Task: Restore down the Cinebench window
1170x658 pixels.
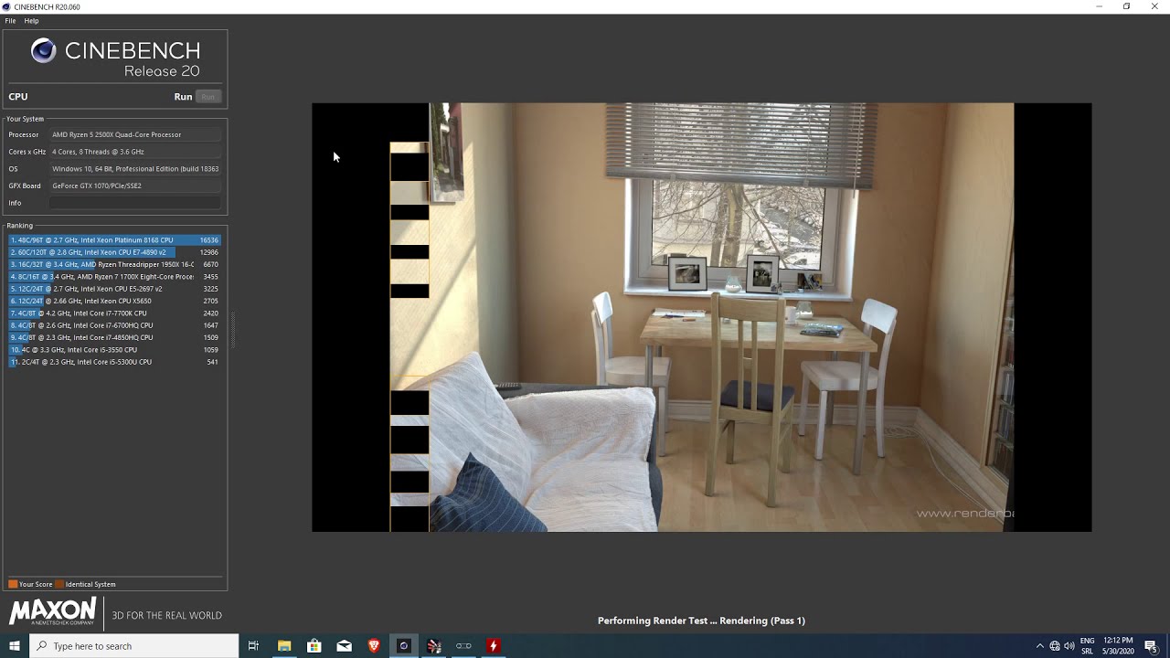Action: [1127, 6]
